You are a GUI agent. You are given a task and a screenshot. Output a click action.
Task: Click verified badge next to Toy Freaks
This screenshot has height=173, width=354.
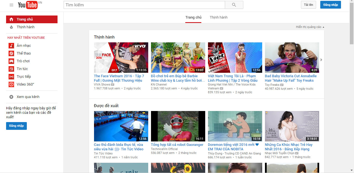point(282,85)
